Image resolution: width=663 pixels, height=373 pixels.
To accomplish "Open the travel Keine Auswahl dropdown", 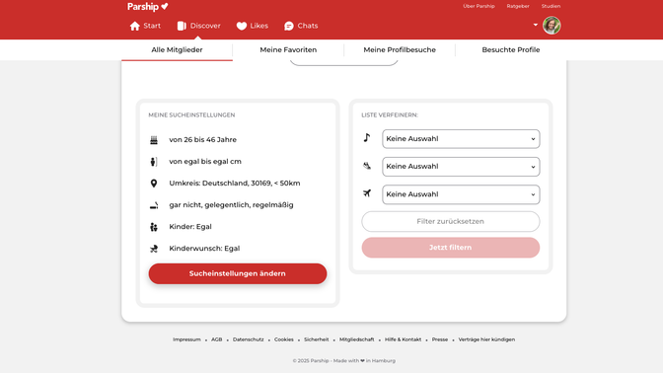I will click(x=461, y=194).
